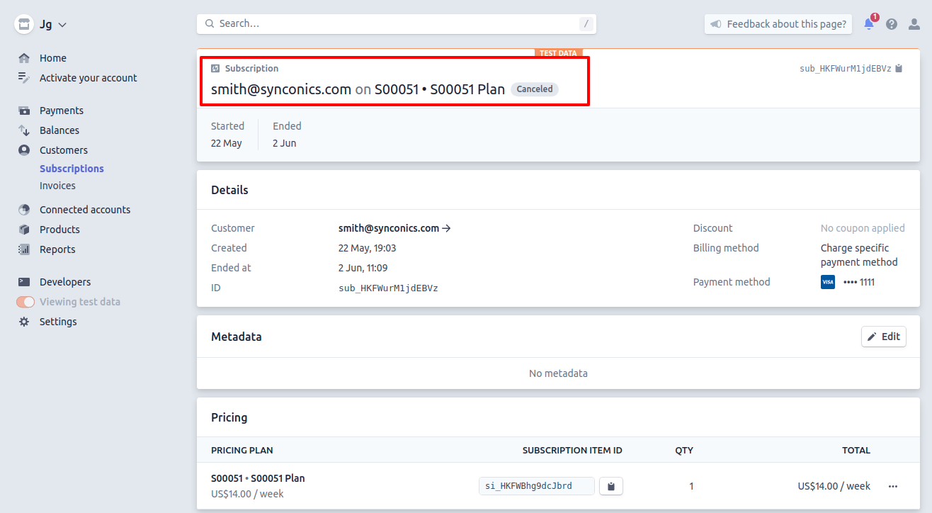Viewport: 932px width, 513px height.
Task: Open the pricing row three-dot menu
Action: 892,486
